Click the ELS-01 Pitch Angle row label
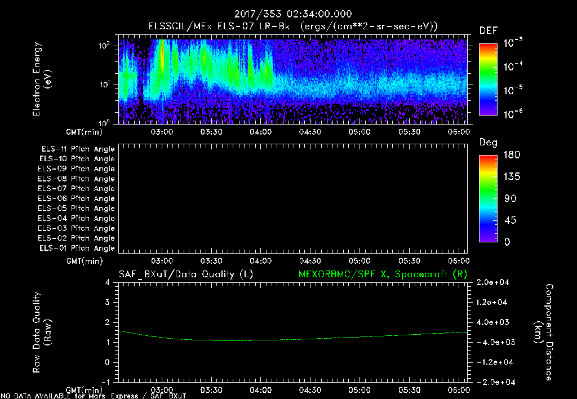 click(77, 248)
